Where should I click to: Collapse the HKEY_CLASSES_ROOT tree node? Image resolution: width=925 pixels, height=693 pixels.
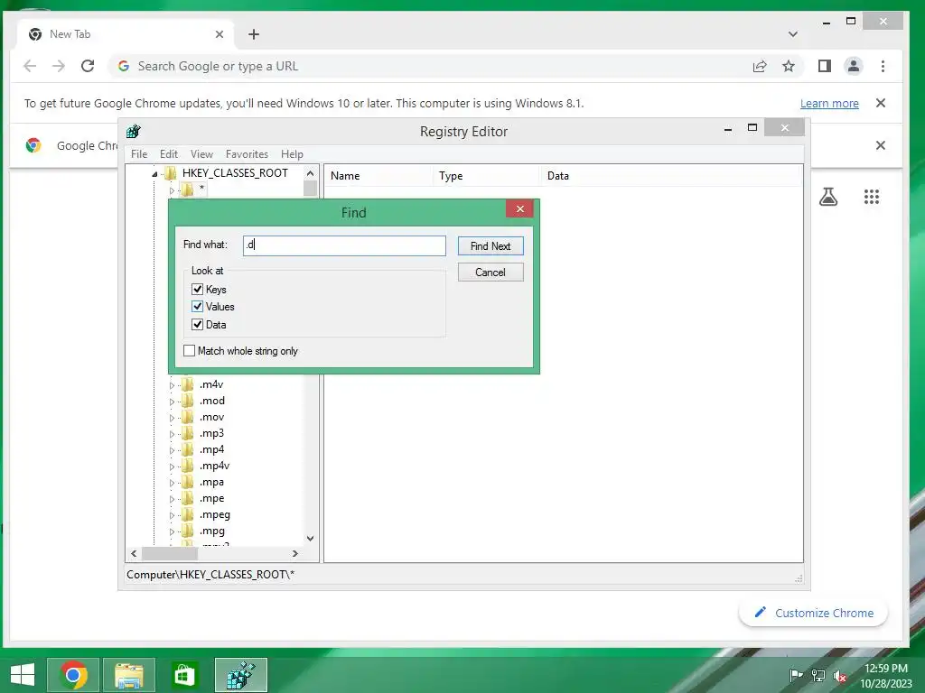point(154,174)
